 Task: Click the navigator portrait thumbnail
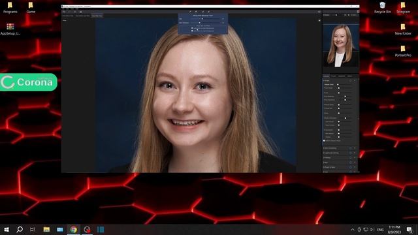(x=341, y=46)
